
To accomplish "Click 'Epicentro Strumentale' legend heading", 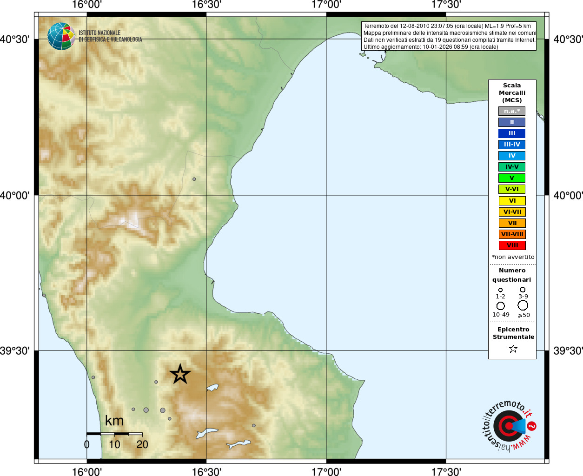I will coord(513,333).
